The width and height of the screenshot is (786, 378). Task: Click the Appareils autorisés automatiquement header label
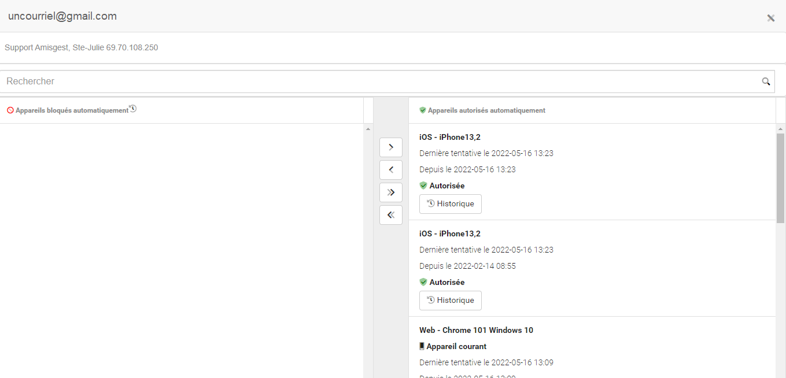[486, 110]
